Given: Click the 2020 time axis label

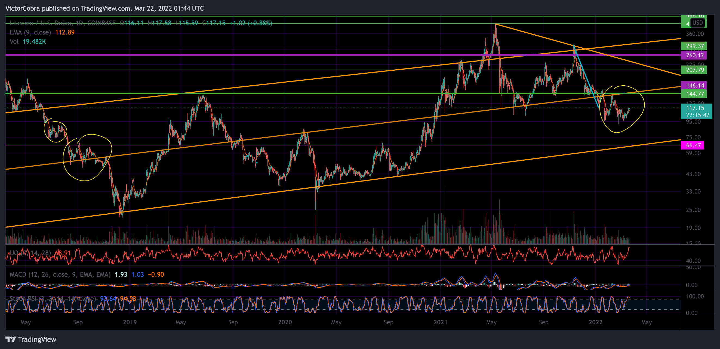Looking at the screenshot, I should click(285, 322).
